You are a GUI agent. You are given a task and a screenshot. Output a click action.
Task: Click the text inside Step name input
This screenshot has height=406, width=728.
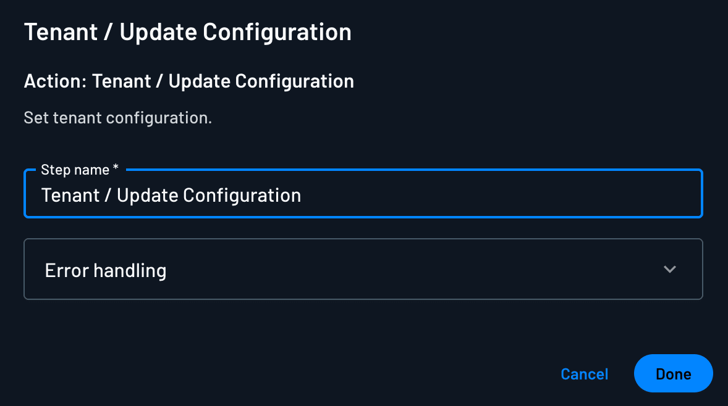tap(171, 195)
